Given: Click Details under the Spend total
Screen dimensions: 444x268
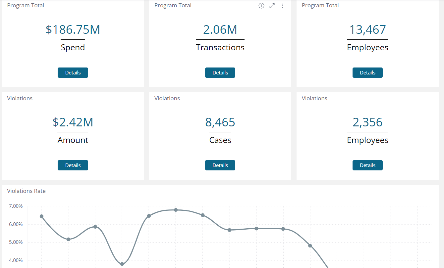Looking at the screenshot, I should (73, 72).
